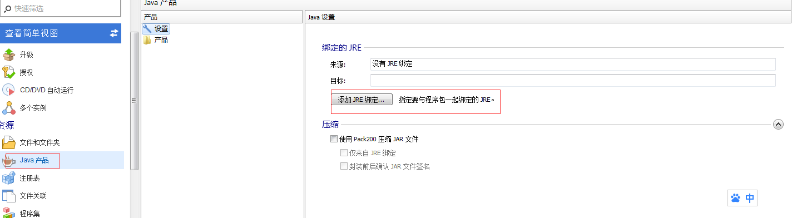Click the 文件关联 icon
792x218 pixels.
tap(9, 196)
